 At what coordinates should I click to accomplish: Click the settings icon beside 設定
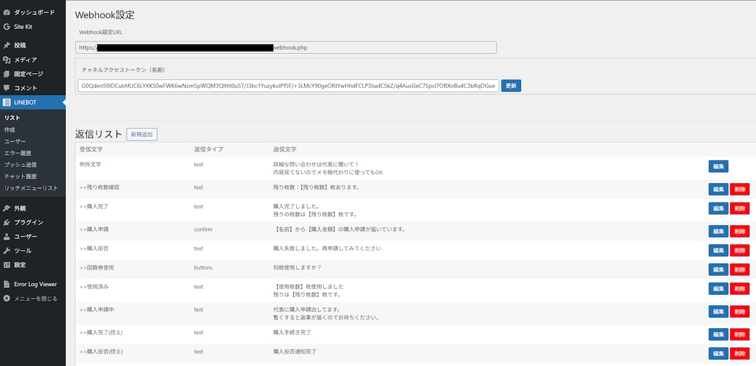click(x=6, y=265)
